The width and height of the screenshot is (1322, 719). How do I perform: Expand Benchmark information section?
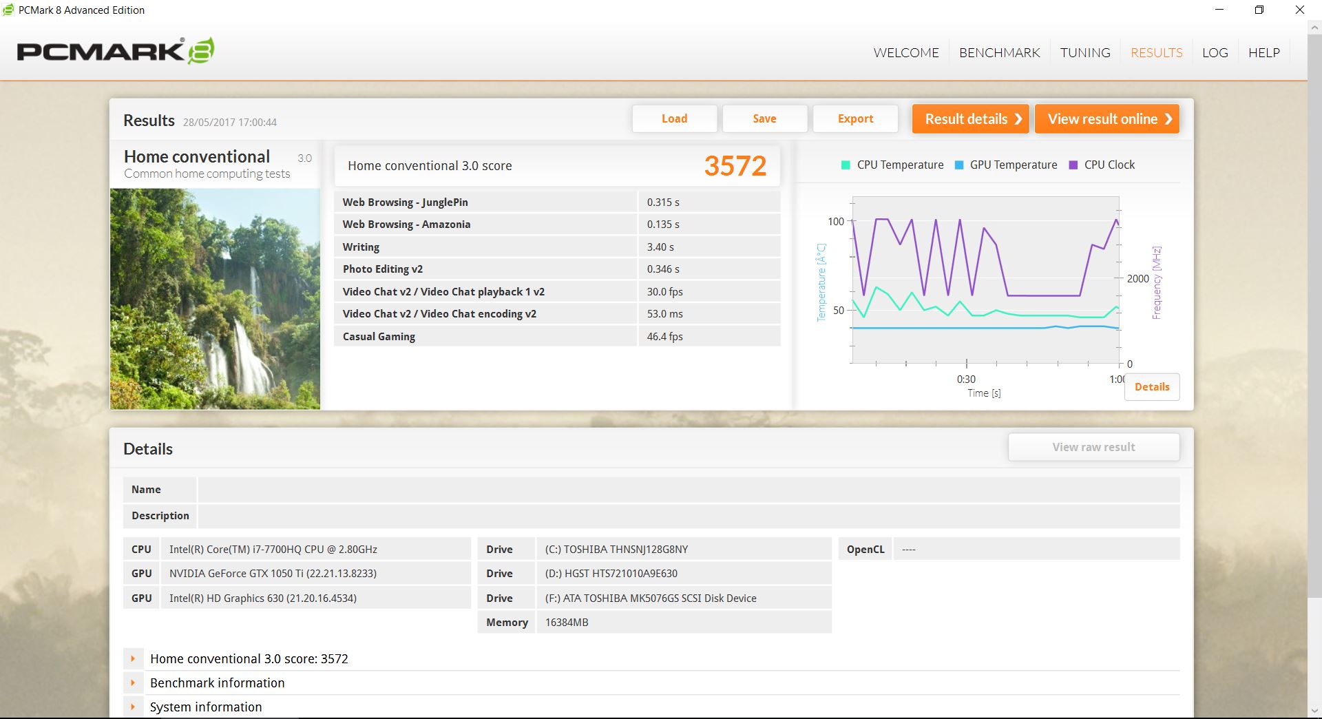point(133,682)
